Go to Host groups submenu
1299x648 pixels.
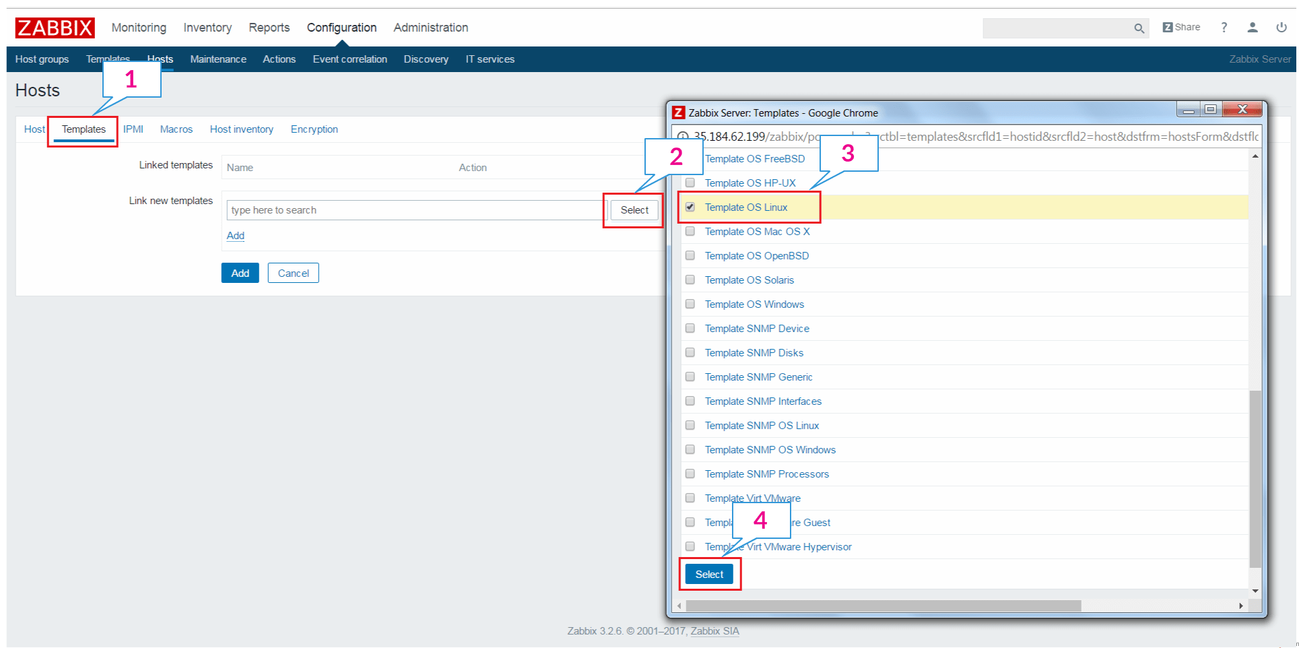(x=42, y=59)
